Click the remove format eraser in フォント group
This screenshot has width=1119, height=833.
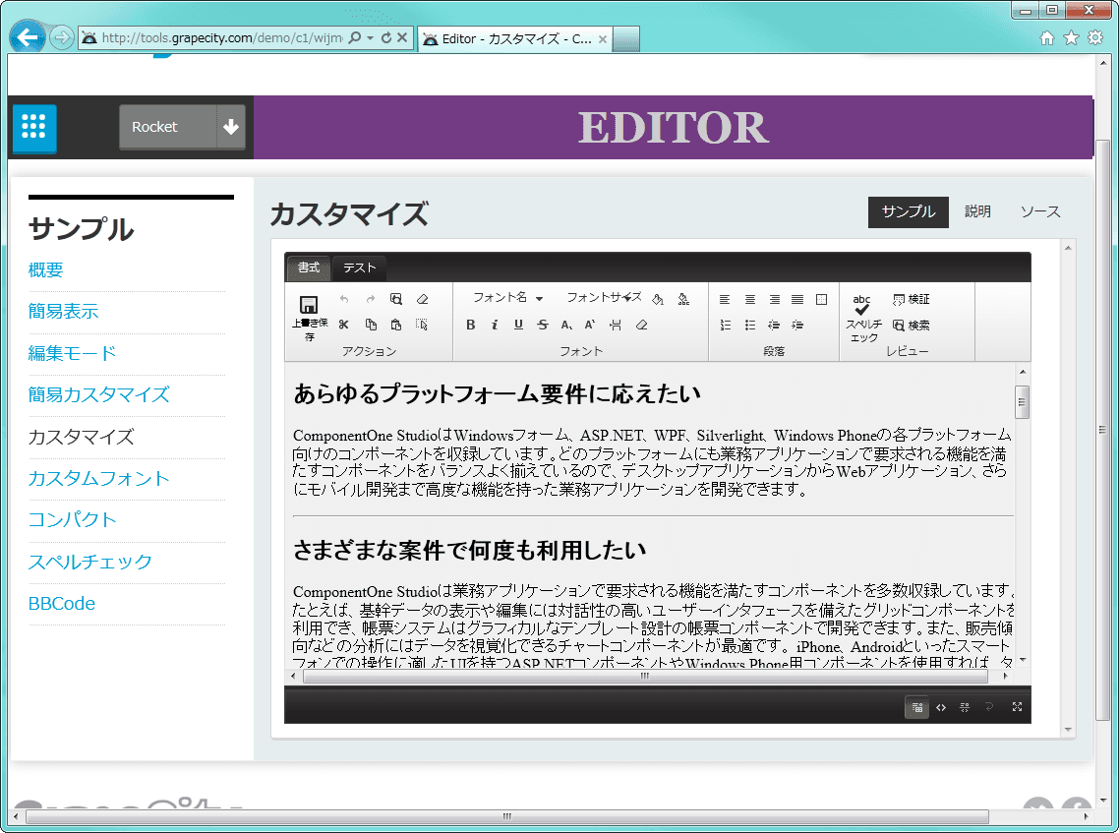tap(641, 325)
